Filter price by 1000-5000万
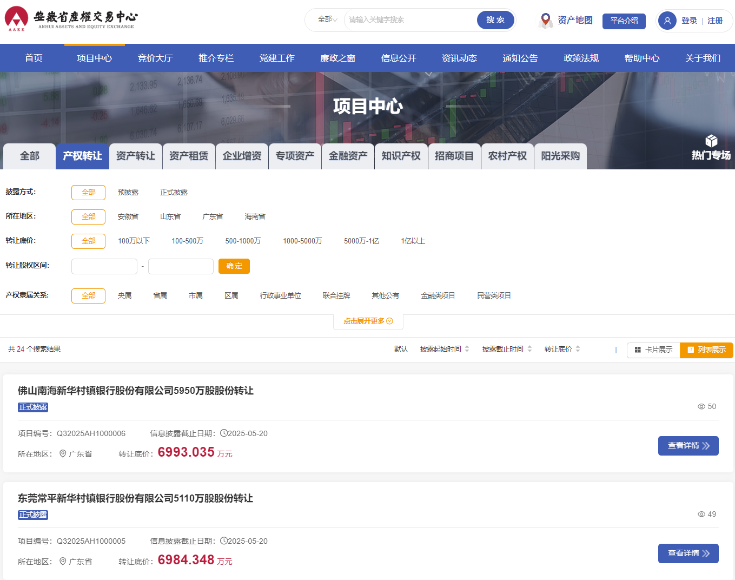Screen dimensions: 735x580 coord(302,241)
